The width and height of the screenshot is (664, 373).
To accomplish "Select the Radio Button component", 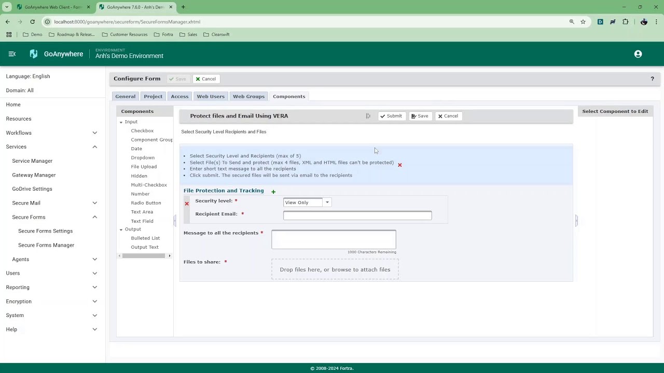I will point(146,203).
